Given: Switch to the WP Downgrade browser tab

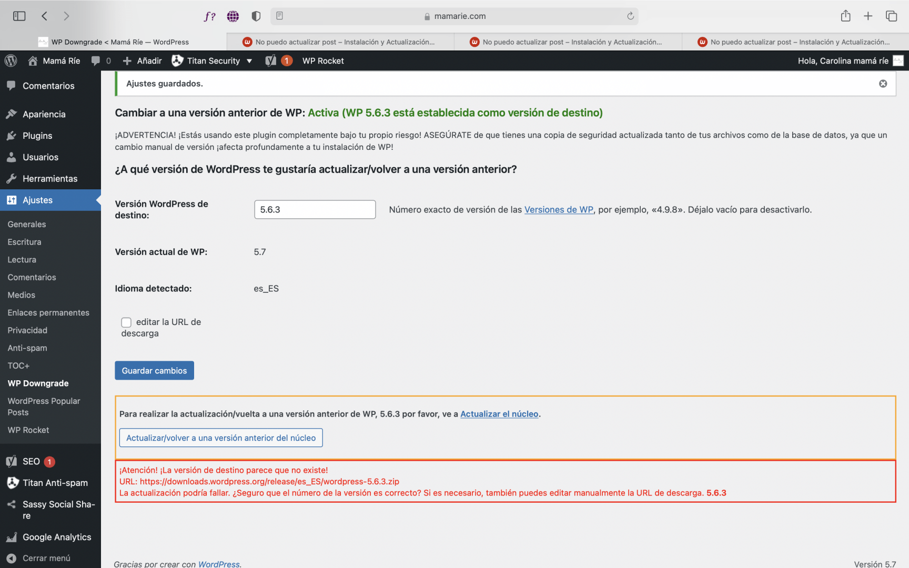Looking at the screenshot, I should tap(114, 42).
